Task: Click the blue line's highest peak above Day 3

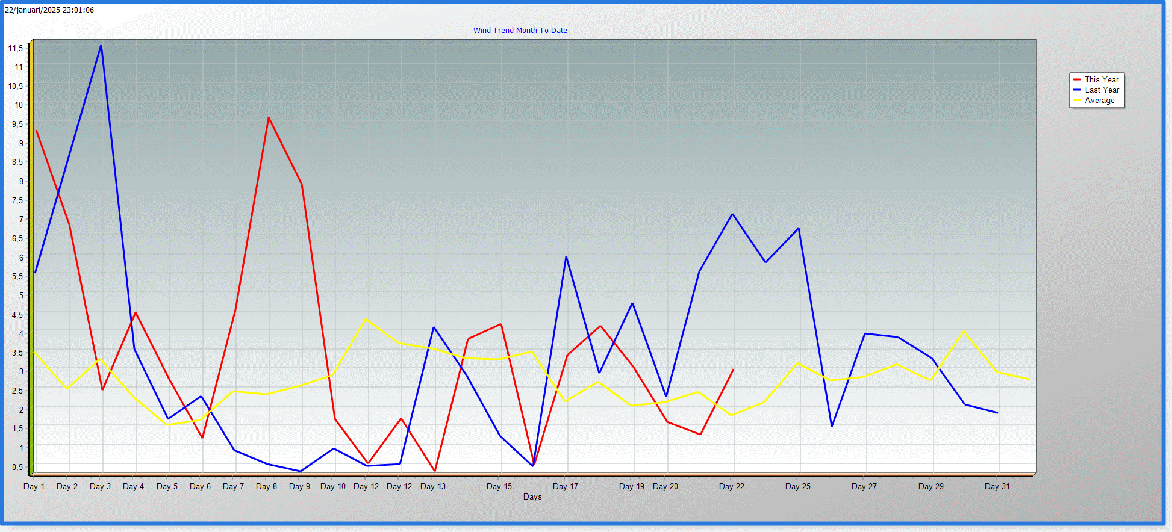Action: click(x=101, y=46)
